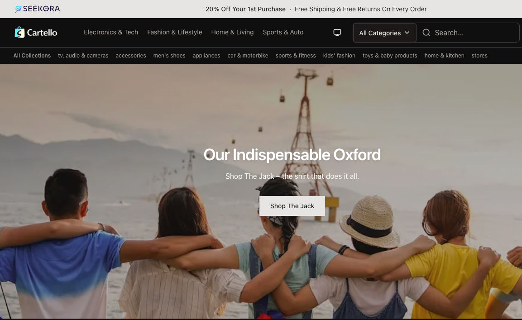
Task: Click the Seekora logo in the top banner
Action: [37, 9]
